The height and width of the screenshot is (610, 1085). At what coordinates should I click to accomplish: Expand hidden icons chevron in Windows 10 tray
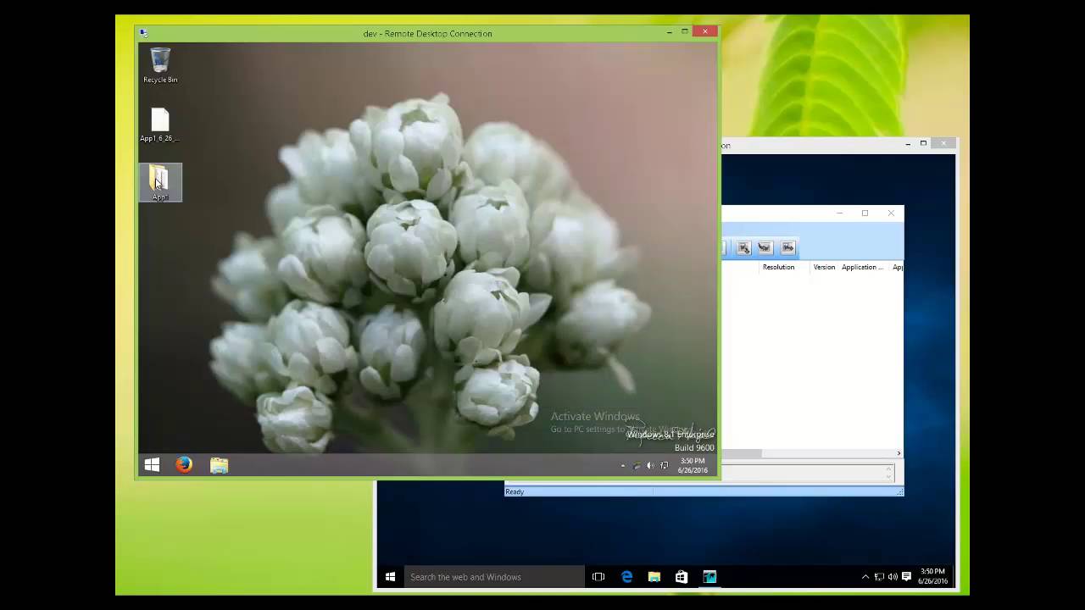tap(865, 577)
